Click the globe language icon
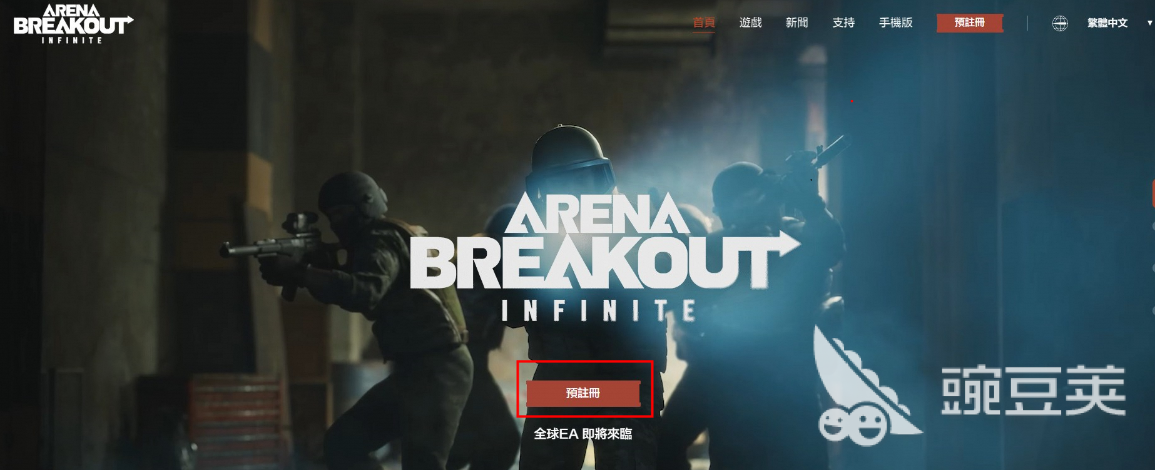Viewport: 1155px width, 470px height. click(1060, 24)
